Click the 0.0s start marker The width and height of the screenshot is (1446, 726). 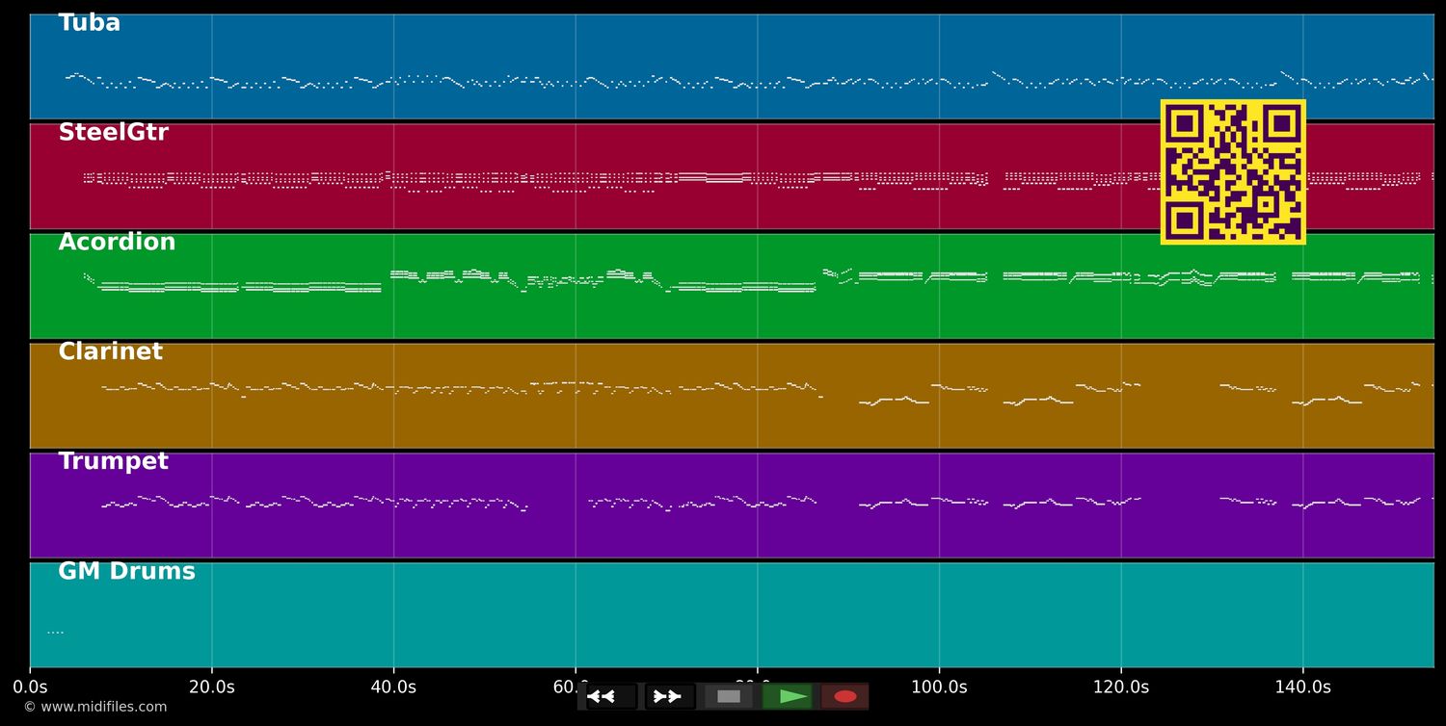[30, 687]
